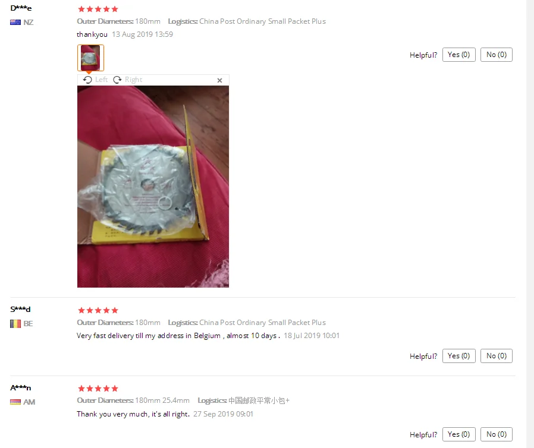
Task: Click the New Zealand flag icon
Action: pos(15,23)
